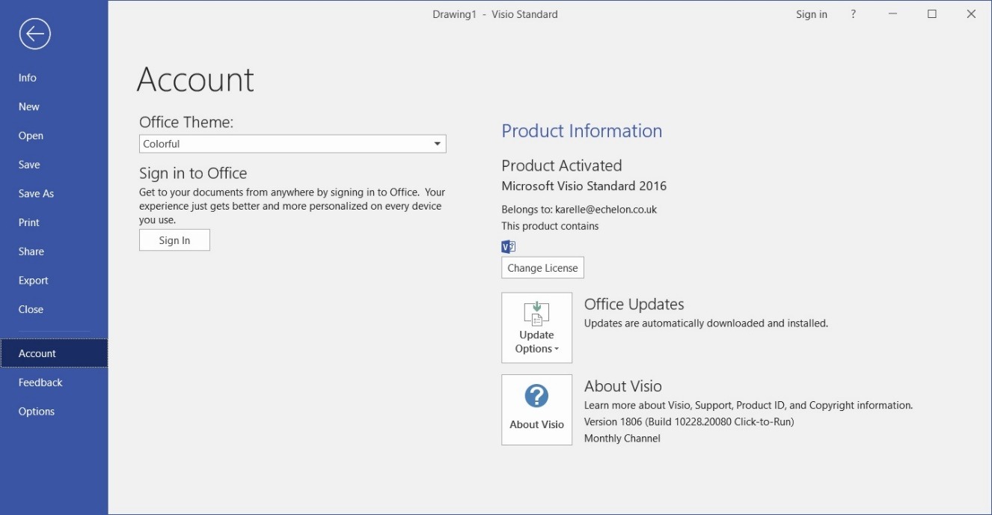
Task: Open the New backstage page
Action: [54, 107]
